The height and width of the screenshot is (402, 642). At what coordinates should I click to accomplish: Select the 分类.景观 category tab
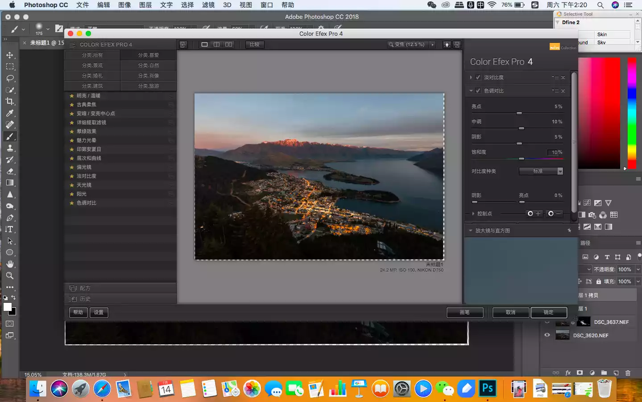[92, 65]
